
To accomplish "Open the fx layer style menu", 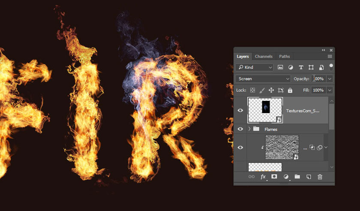I will point(263,177).
